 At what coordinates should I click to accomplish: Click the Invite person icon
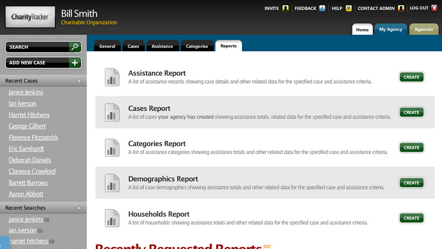[286, 8]
